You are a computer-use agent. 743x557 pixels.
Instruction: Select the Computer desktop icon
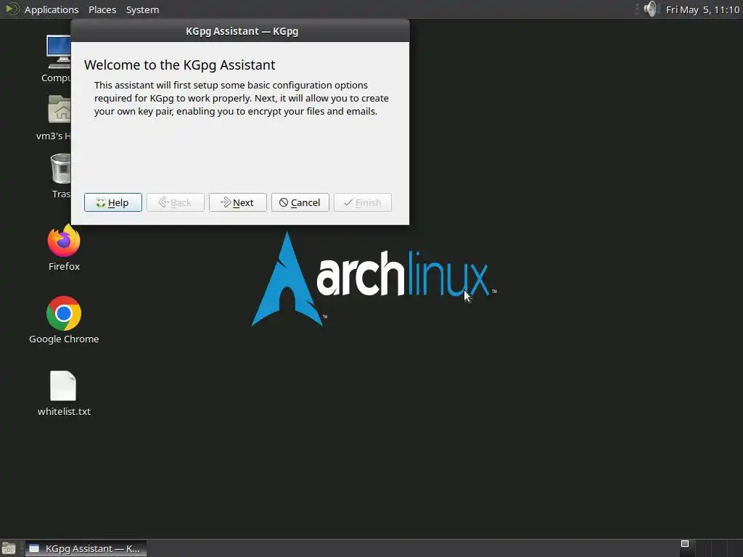pos(59,51)
